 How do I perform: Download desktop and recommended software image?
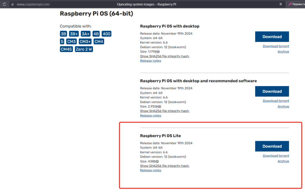coord(272,91)
